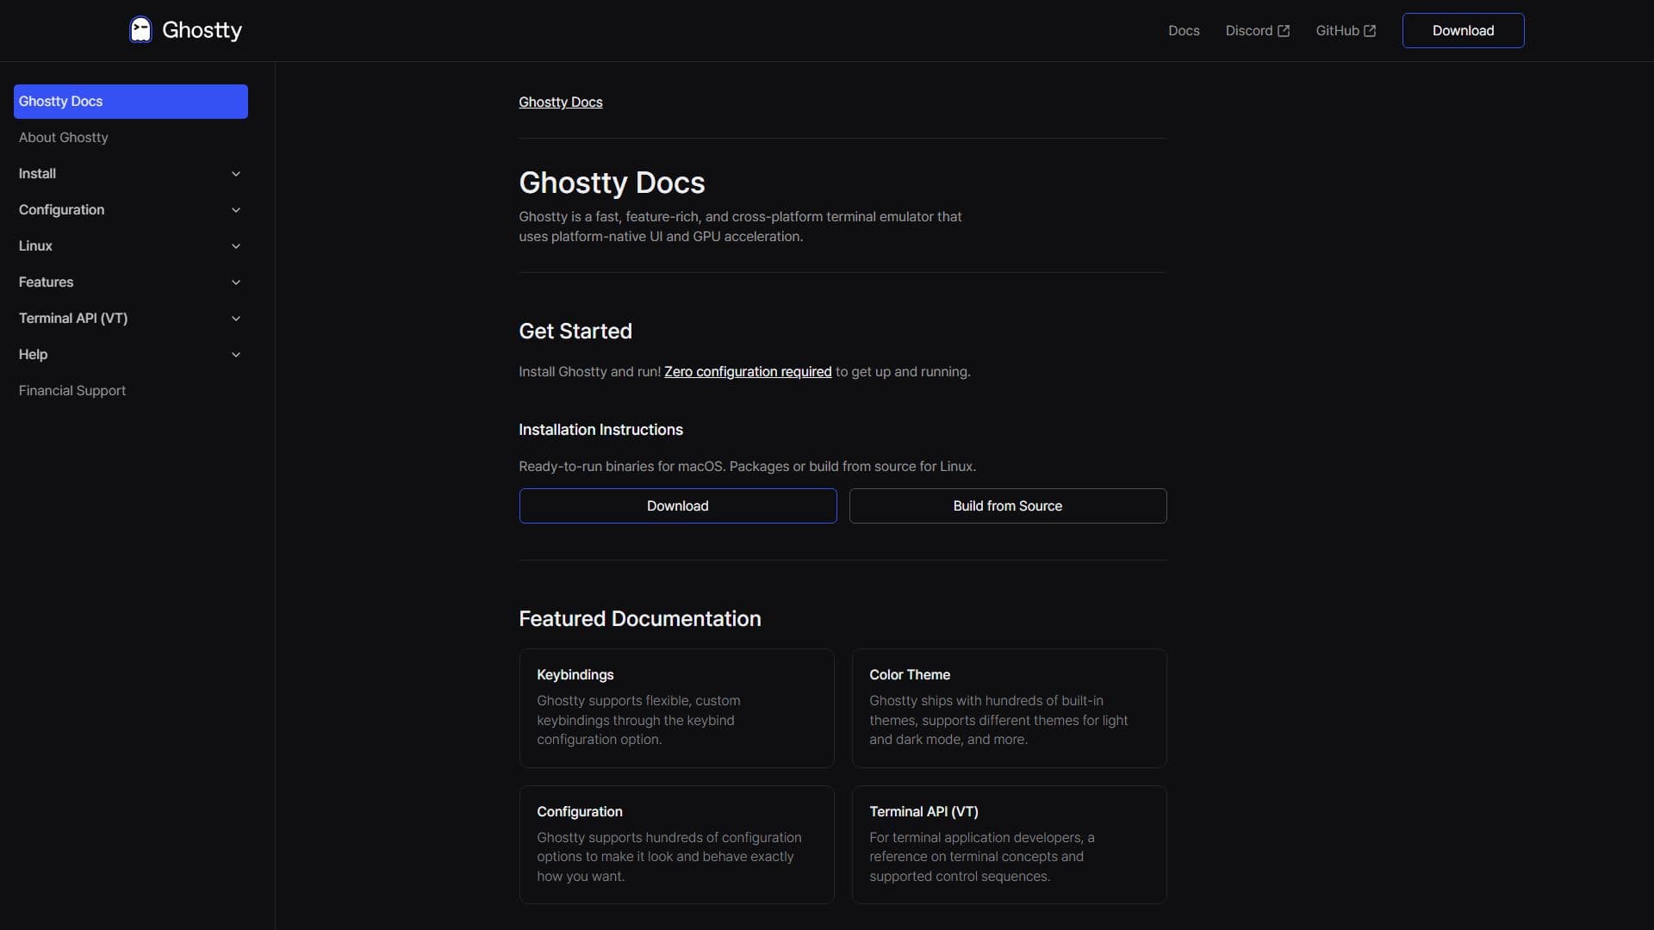Open the Color Theme documentation card
This screenshot has height=930, width=1654.
click(x=1009, y=708)
